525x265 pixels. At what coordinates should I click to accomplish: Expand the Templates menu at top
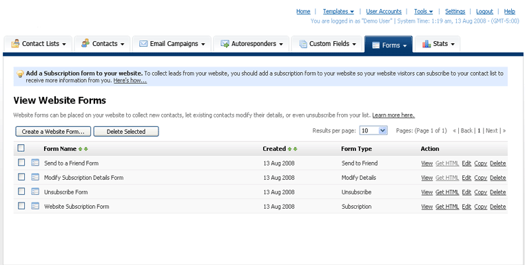coord(338,12)
